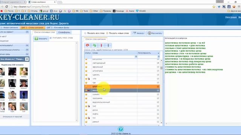
Task: Sort by the Слово column header
Action: [x=114, y=53]
